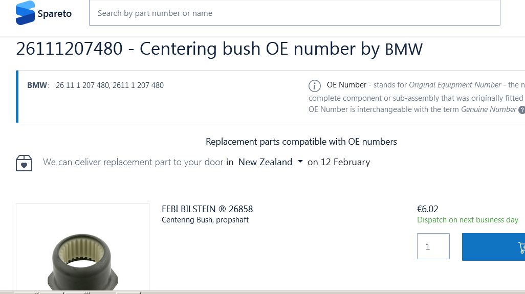Click the delivery box heart icon
The height and width of the screenshot is (294, 525).
coord(24,163)
